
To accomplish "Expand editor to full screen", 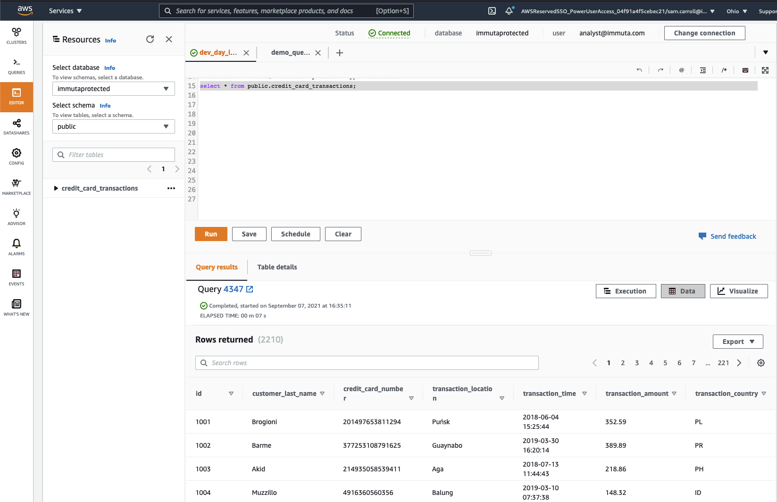I will [x=765, y=70].
